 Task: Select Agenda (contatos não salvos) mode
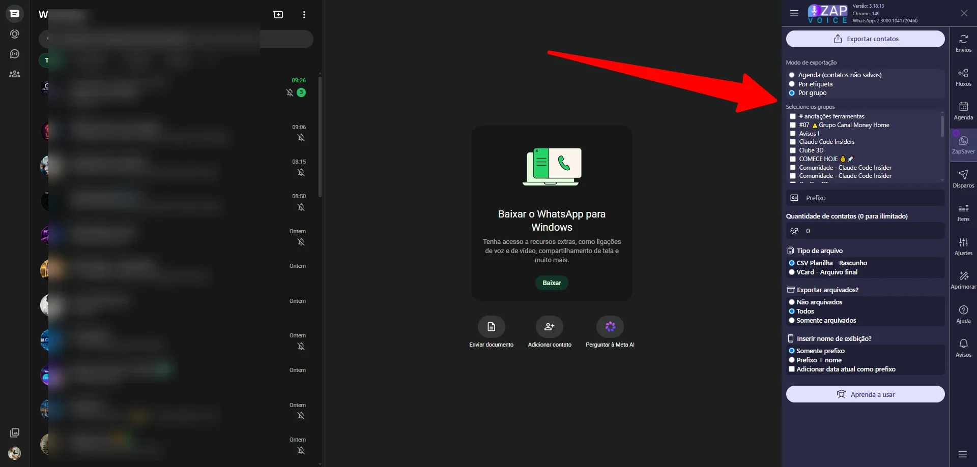coord(791,75)
